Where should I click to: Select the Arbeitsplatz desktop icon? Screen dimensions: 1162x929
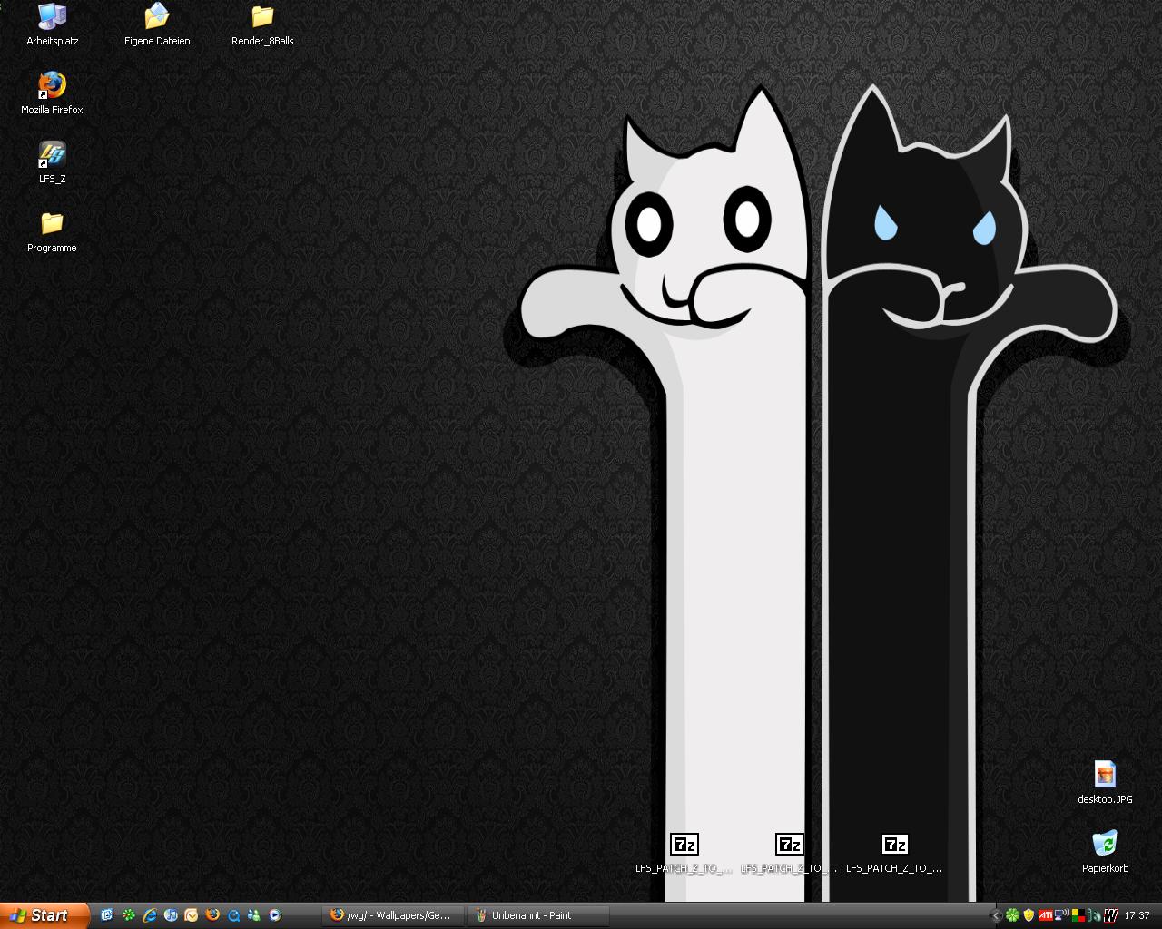52,24
